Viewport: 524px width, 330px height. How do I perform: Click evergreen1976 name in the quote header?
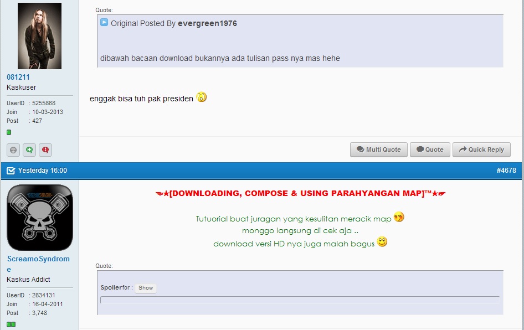tap(207, 23)
